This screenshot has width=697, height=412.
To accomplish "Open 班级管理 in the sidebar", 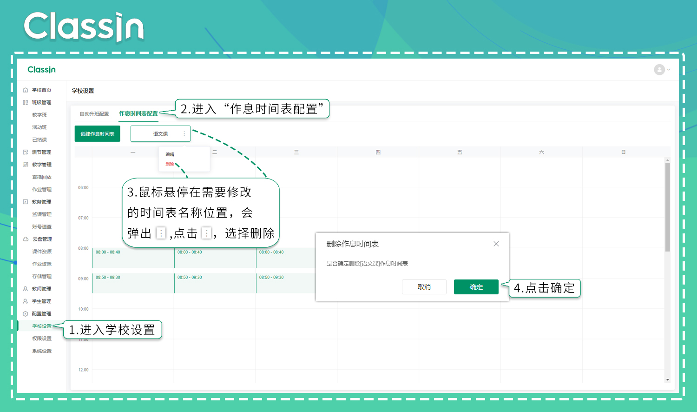I will (x=41, y=102).
